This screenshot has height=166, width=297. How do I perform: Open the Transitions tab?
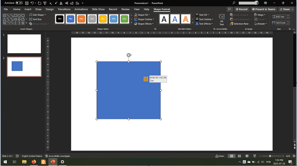tap(64, 9)
